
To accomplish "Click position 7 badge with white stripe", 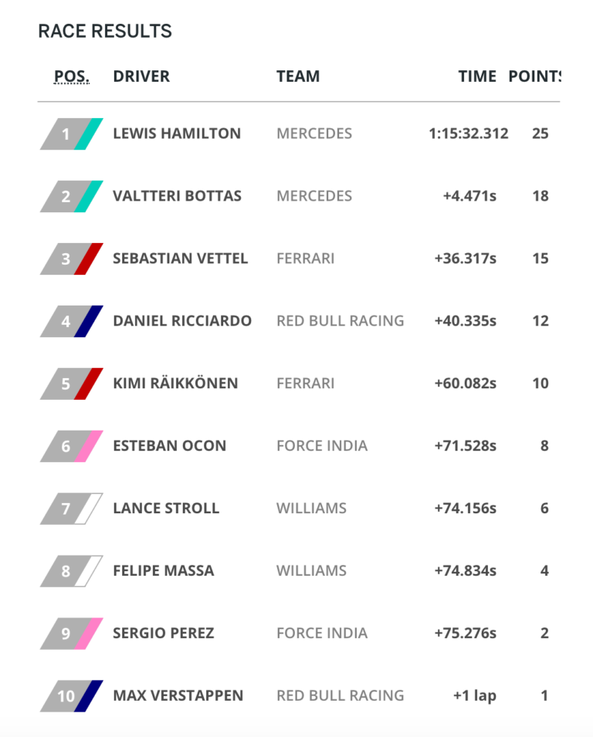I will click(72, 509).
